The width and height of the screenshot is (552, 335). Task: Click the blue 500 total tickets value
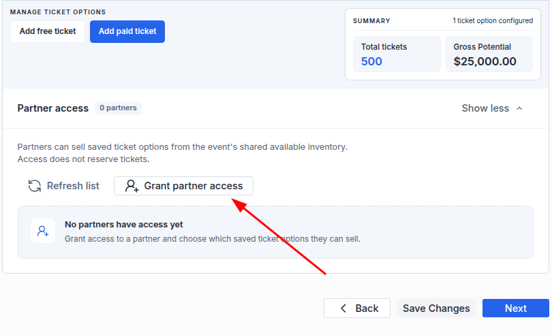pos(371,61)
